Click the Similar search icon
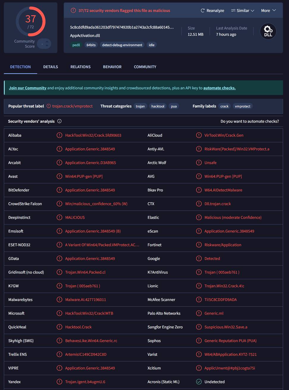Screen dimensions: 289x390 [x=233, y=10]
